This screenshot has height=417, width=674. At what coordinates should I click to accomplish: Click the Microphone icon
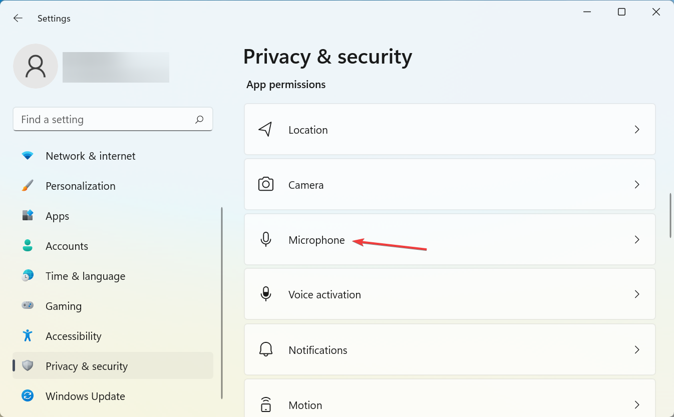pyautogui.click(x=266, y=239)
